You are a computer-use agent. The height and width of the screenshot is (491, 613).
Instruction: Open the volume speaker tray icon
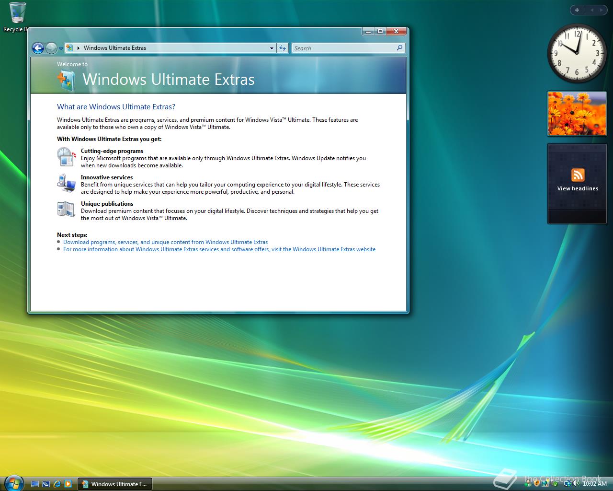tap(576, 483)
